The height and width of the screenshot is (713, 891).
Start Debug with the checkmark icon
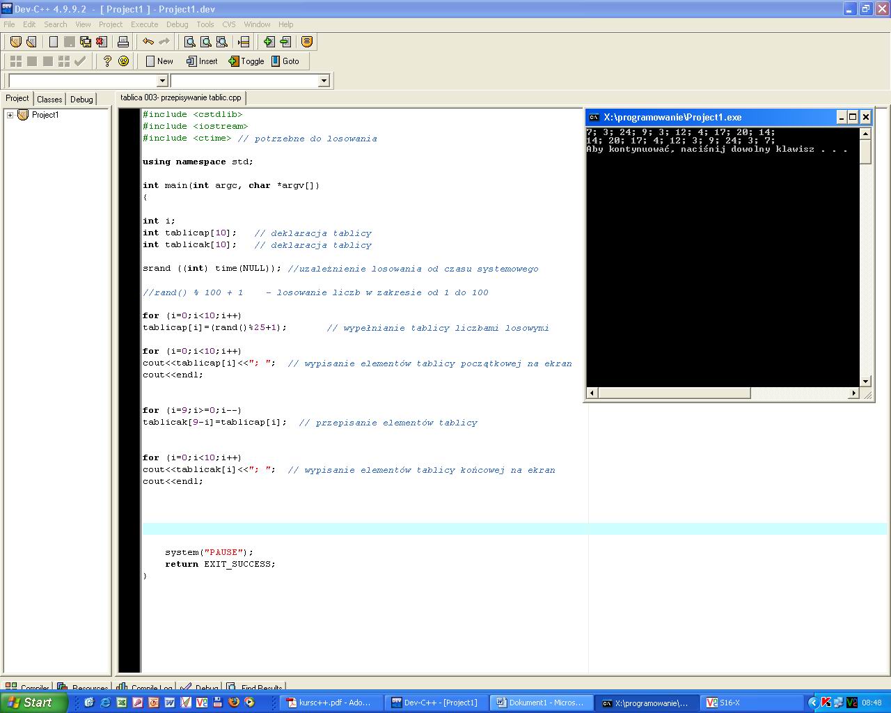(80, 61)
